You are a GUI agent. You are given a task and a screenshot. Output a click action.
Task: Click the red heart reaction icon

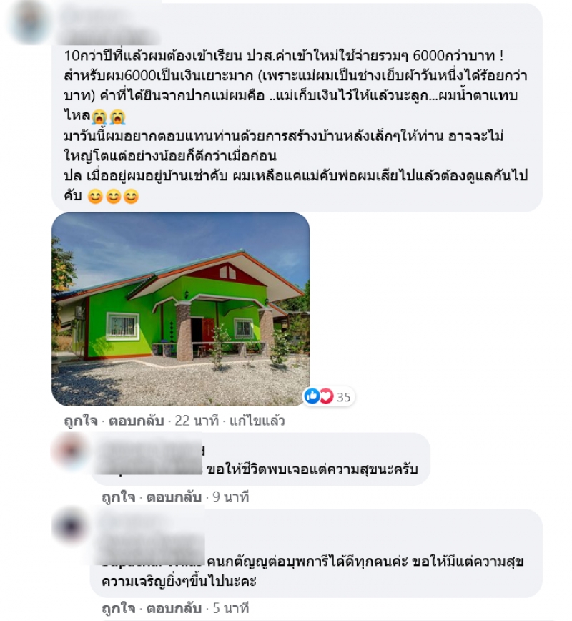click(326, 396)
